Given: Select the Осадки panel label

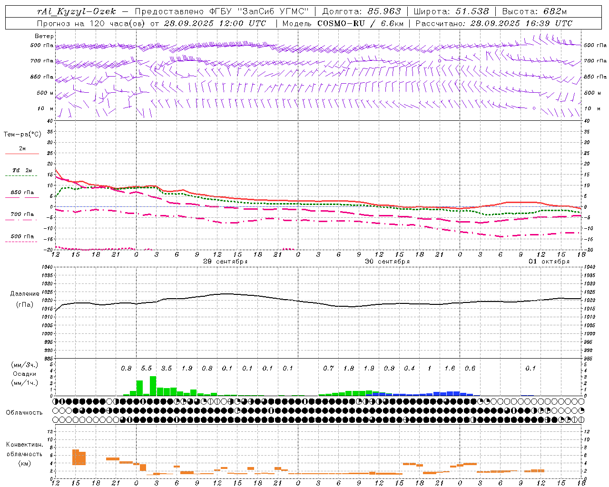Looking at the screenshot, I should (25, 374).
